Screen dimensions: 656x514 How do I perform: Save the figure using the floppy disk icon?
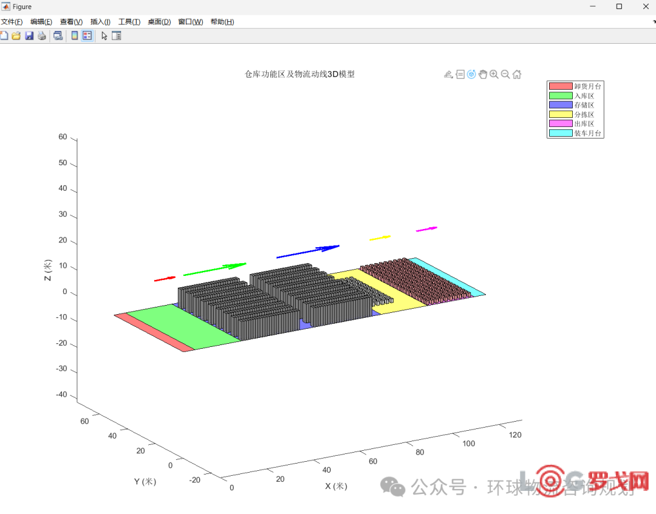coord(29,36)
